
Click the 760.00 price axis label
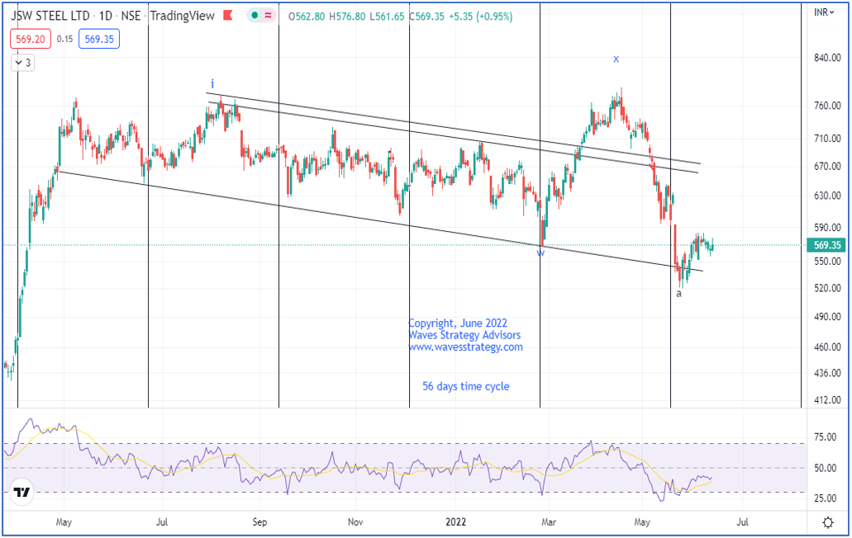[x=827, y=106]
